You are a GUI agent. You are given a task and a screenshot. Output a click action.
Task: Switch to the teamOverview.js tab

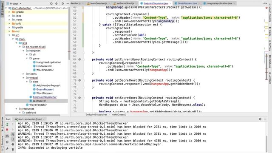click(99, 3)
